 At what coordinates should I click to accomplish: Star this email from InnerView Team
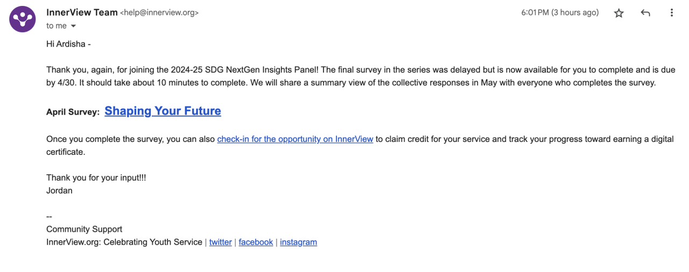[x=619, y=13]
